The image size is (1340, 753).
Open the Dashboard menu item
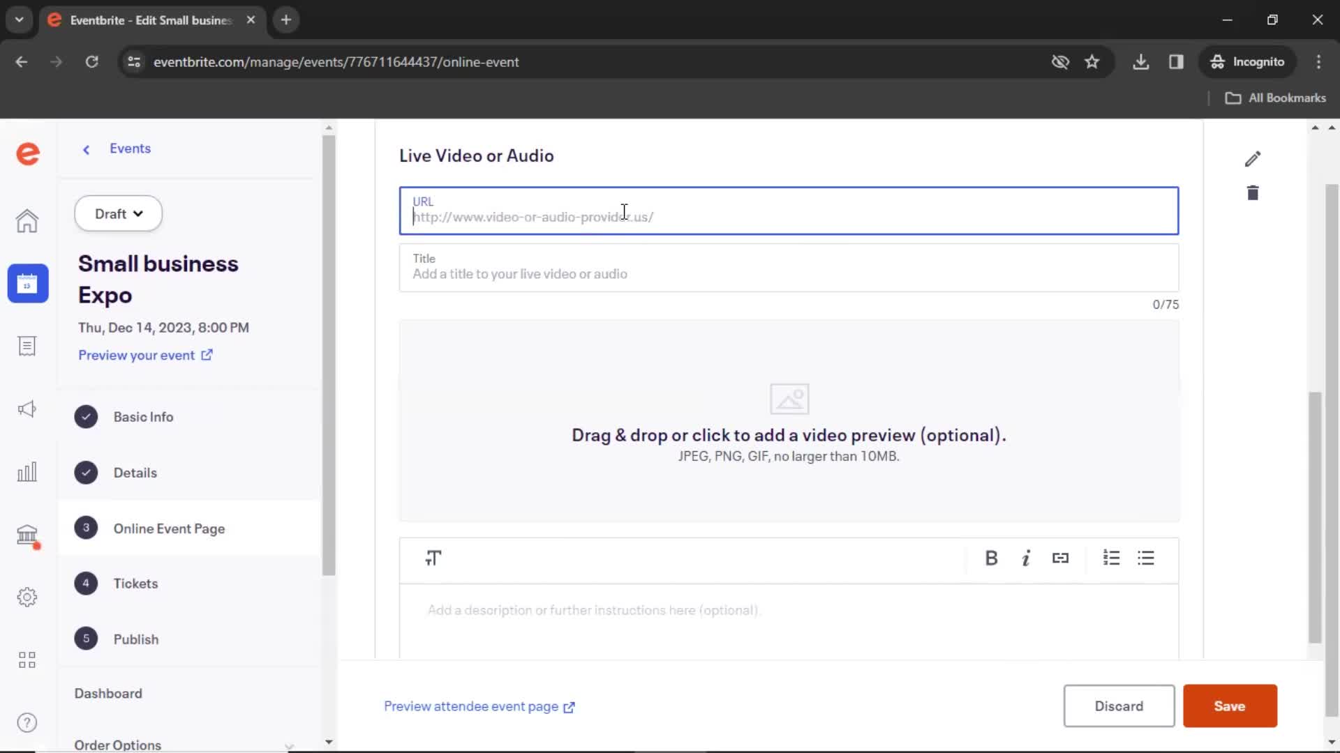108,694
